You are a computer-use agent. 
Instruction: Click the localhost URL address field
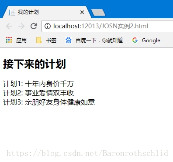108,26
